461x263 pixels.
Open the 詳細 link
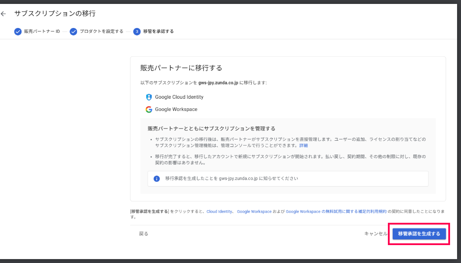point(304,145)
